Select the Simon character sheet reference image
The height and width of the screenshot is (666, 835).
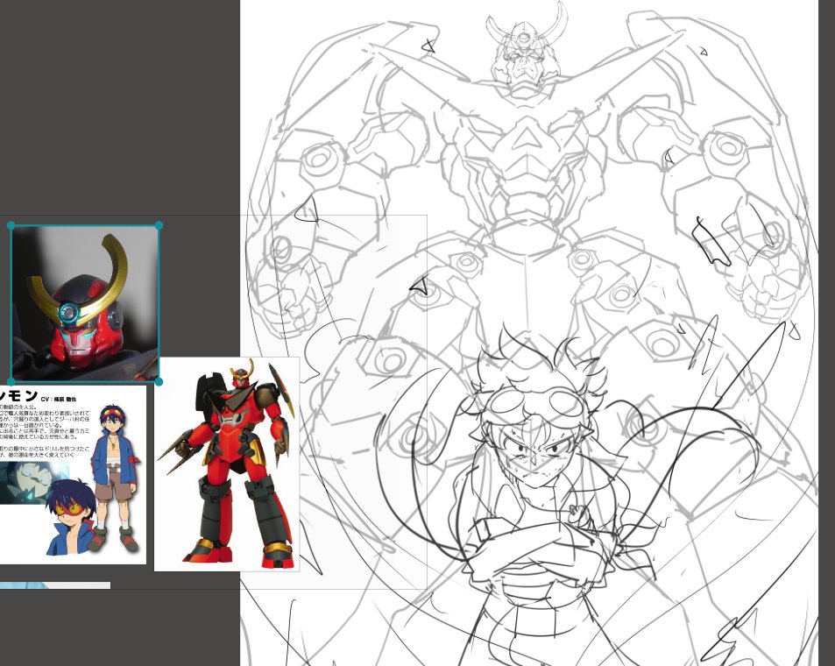point(73,474)
